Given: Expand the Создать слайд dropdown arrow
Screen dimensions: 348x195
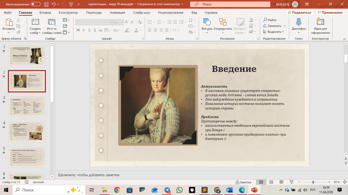Looking at the screenshot, I should pos(39,33).
